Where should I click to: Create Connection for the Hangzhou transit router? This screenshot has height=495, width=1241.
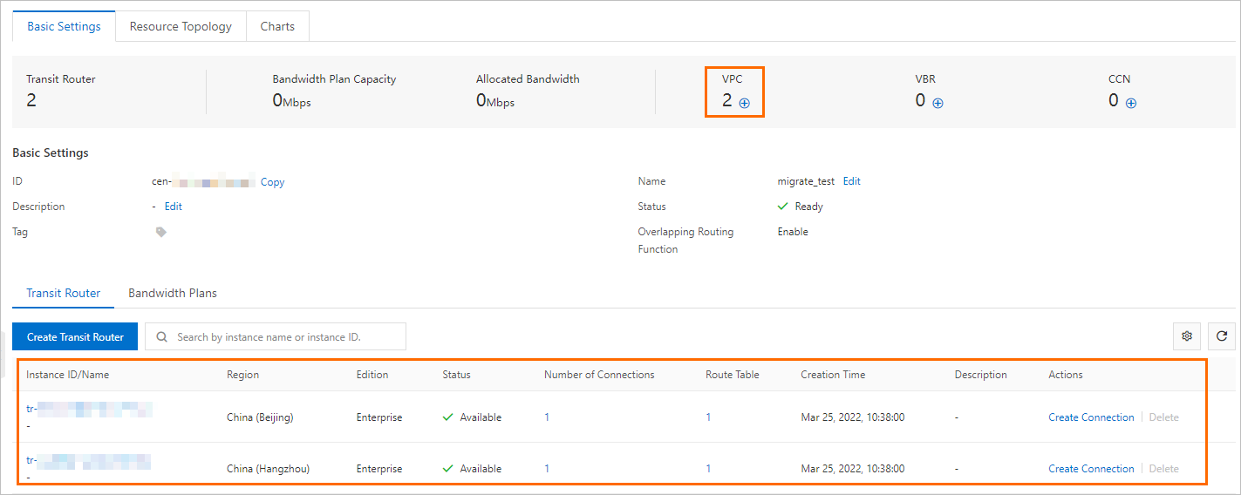pos(1091,469)
